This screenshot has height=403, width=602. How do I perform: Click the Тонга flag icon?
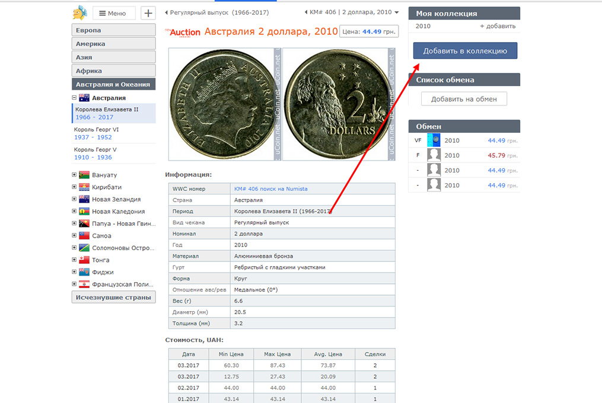(x=84, y=260)
